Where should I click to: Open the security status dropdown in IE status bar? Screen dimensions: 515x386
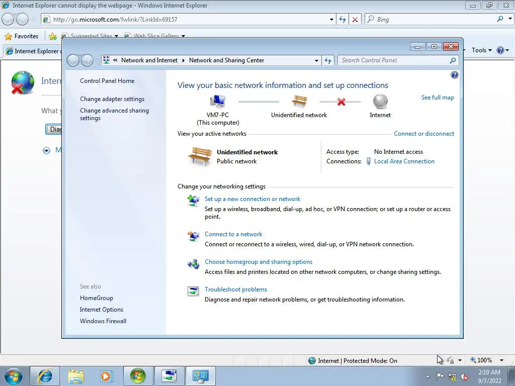460,360
